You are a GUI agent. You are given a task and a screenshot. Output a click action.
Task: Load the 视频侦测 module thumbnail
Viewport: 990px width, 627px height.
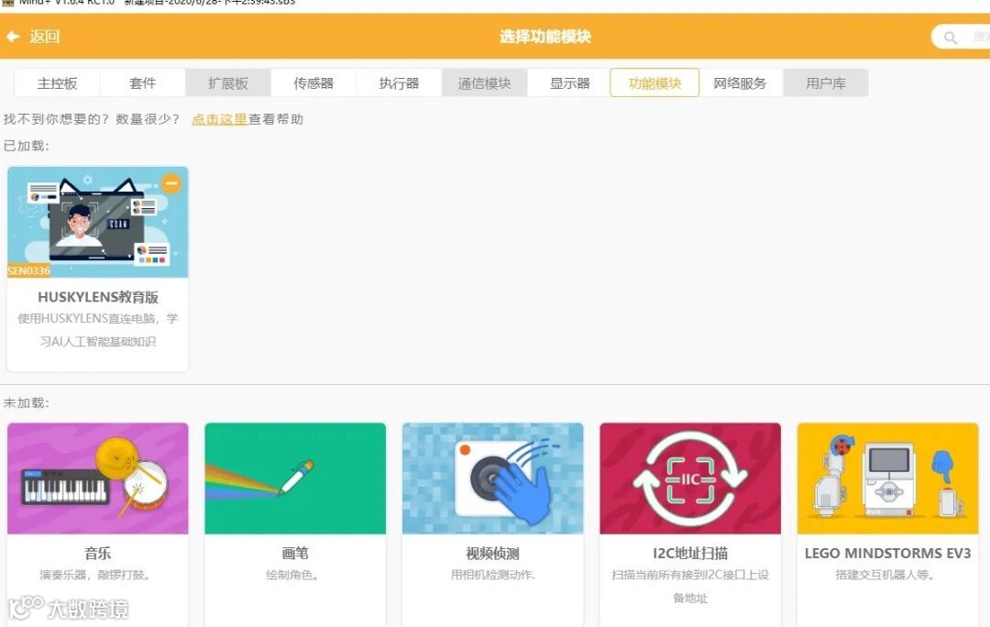click(x=492, y=478)
